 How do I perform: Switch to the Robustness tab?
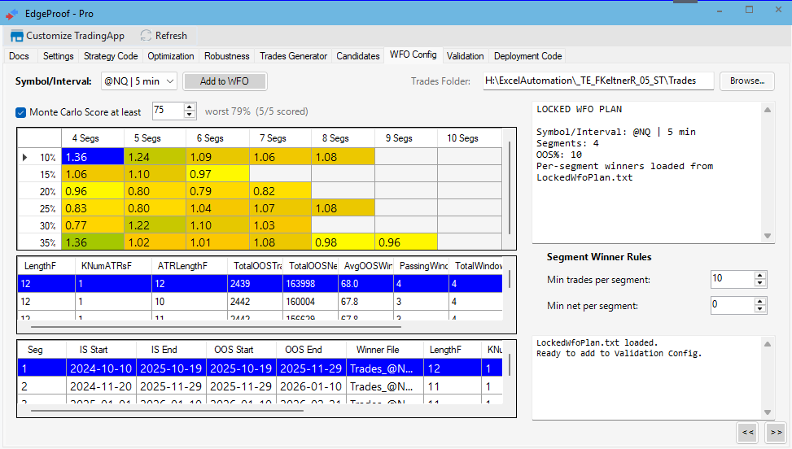[x=227, y=56]
